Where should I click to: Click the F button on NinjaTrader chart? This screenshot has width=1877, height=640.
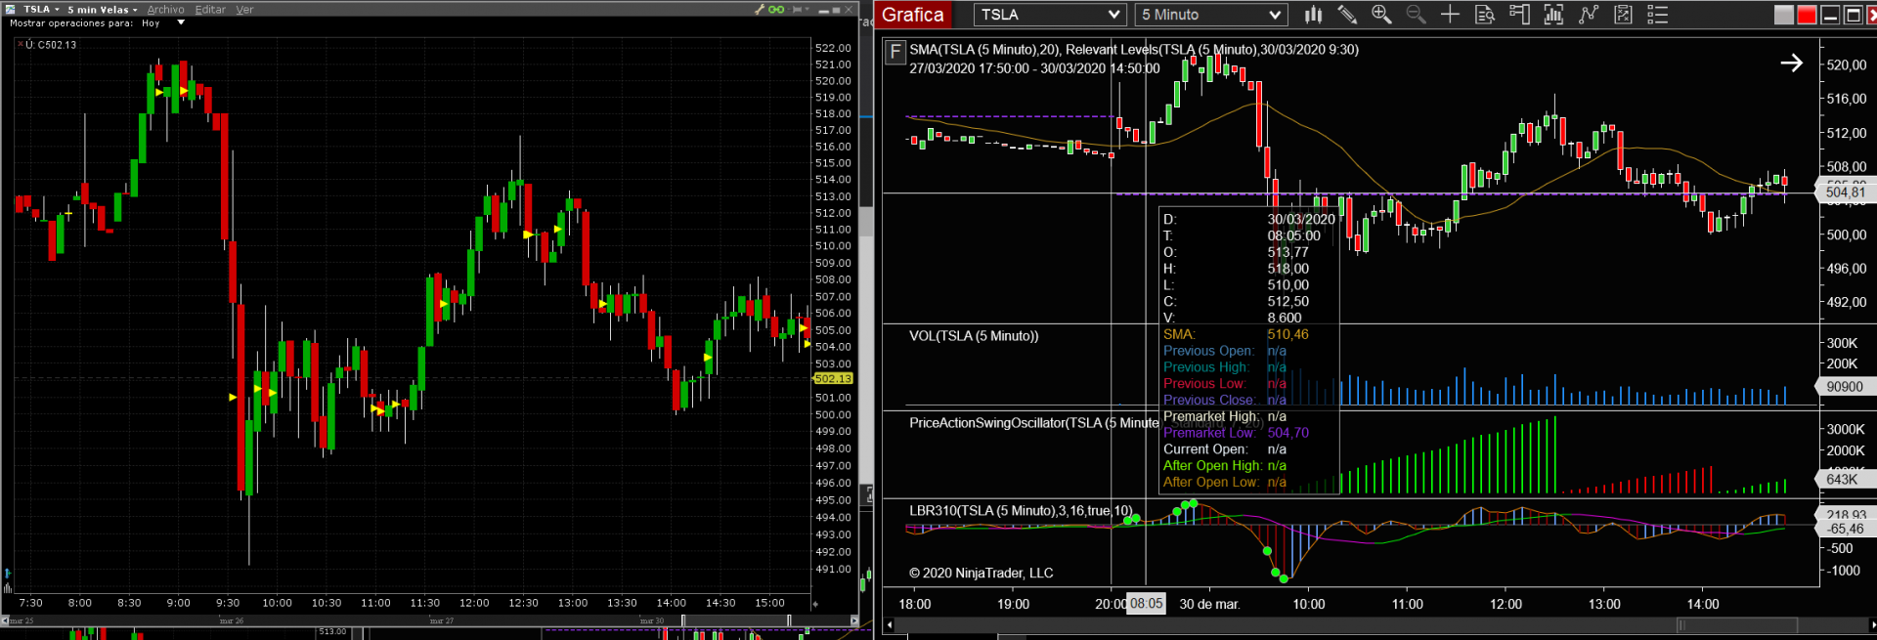pos(895,51)
